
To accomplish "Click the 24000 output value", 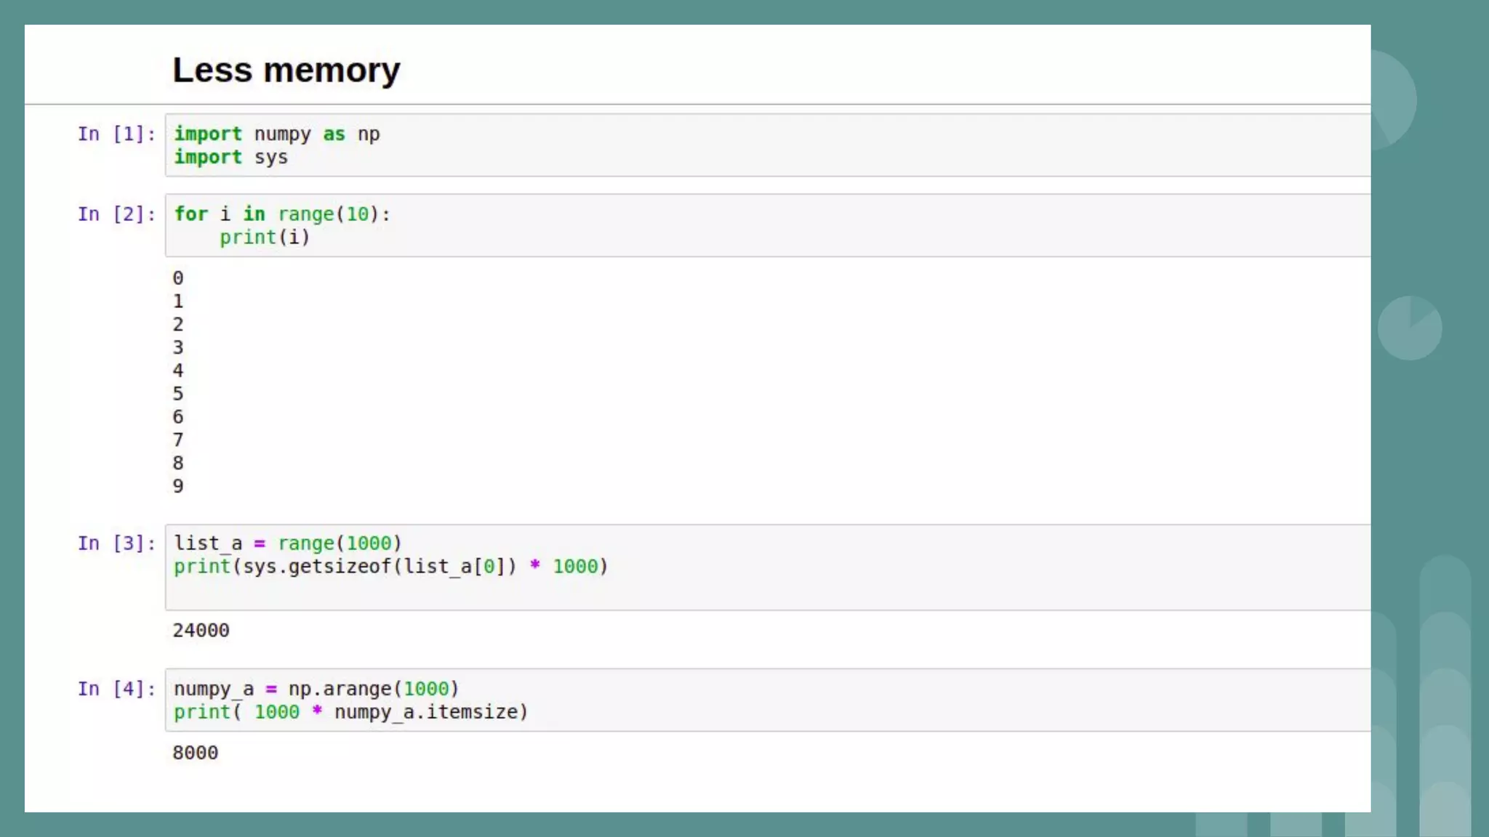I will point(201,631).
